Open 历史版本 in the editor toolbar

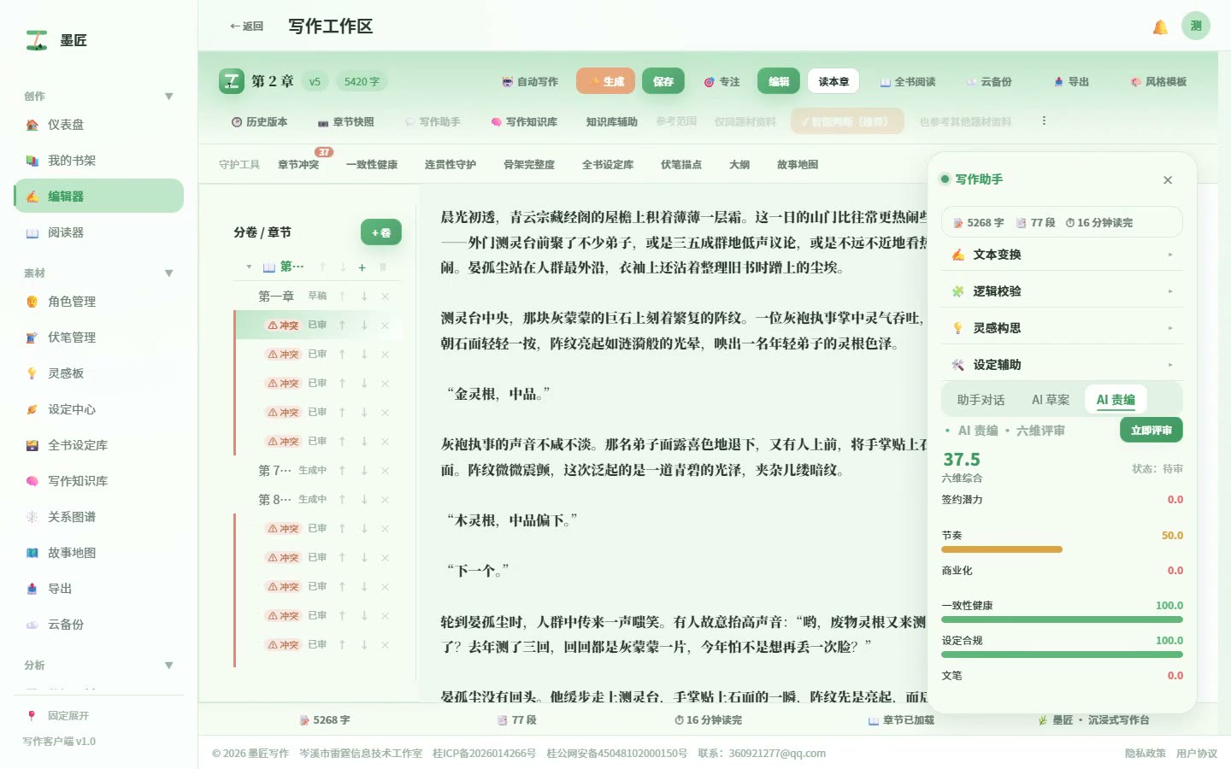pyautogui.click(x=260, y=122)
